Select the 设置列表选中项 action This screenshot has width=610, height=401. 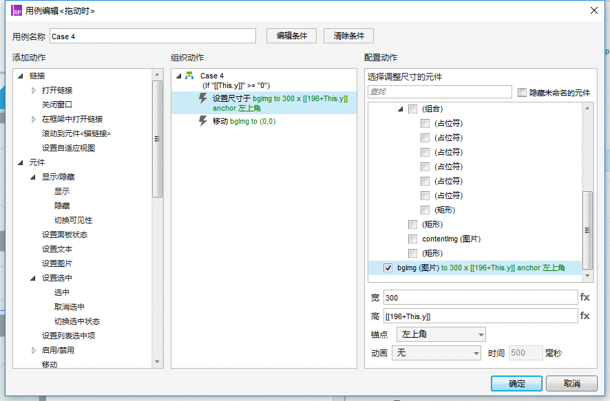pos(68,336)
